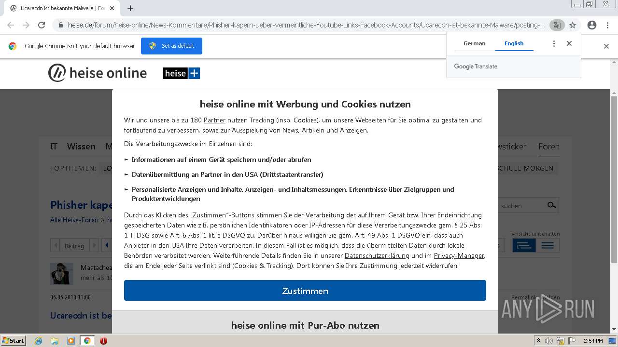Click the Wissen navigation item
618x347 pixels.
[x=81, y=147]
